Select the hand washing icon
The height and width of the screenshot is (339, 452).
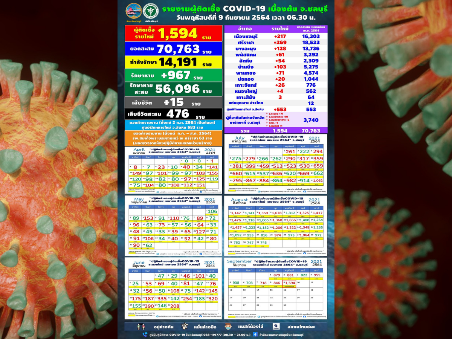click(x=184, y=327)
